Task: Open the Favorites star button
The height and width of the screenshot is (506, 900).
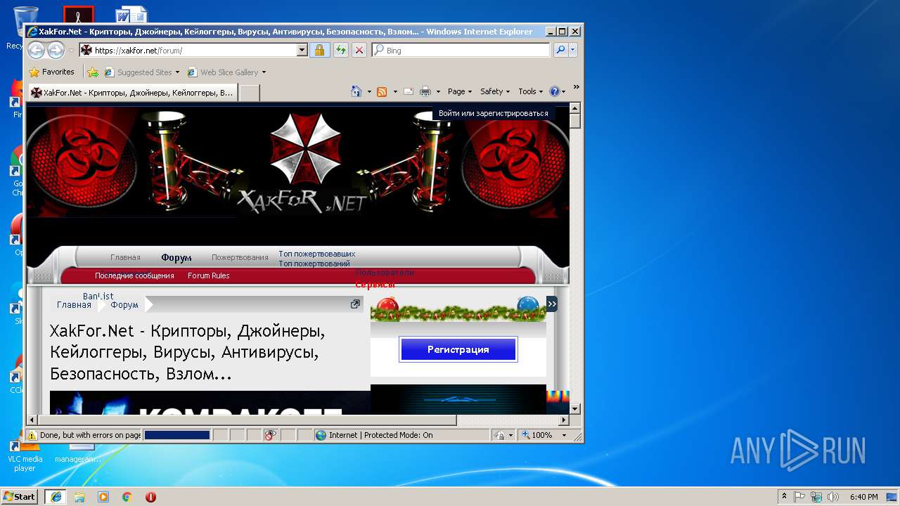Action: pyautogui.click(x=51, y=72)
